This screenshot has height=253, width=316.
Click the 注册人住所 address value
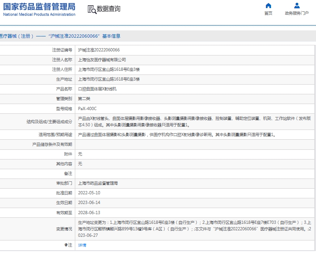coord(109,69)
